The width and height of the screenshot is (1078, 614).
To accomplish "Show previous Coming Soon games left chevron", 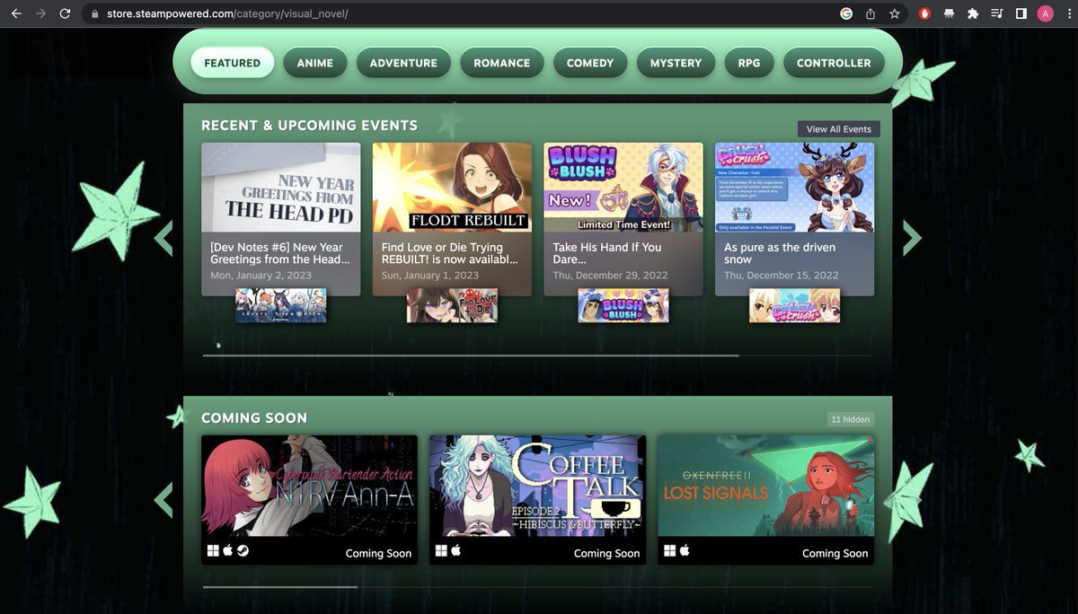I will (163, 500).
